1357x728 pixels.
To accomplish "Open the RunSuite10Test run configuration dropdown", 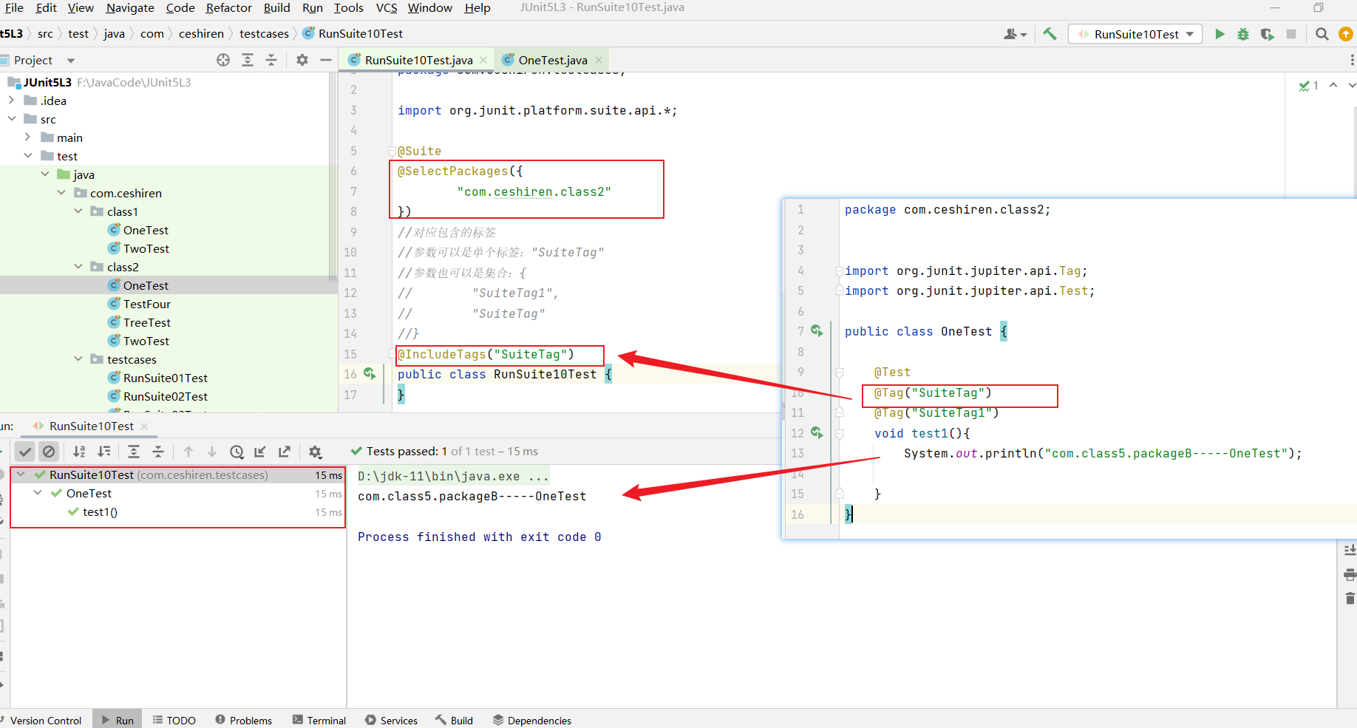I will [1135, 34].
